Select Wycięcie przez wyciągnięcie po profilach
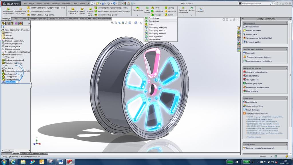293x165 pixels. [112, 11]
